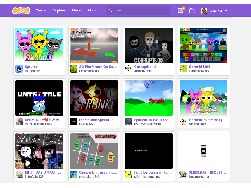The height and width of the screenshot is (188, 251).
Task: Open the My Stuff folder icon
Action: click(x=192, y=10)
